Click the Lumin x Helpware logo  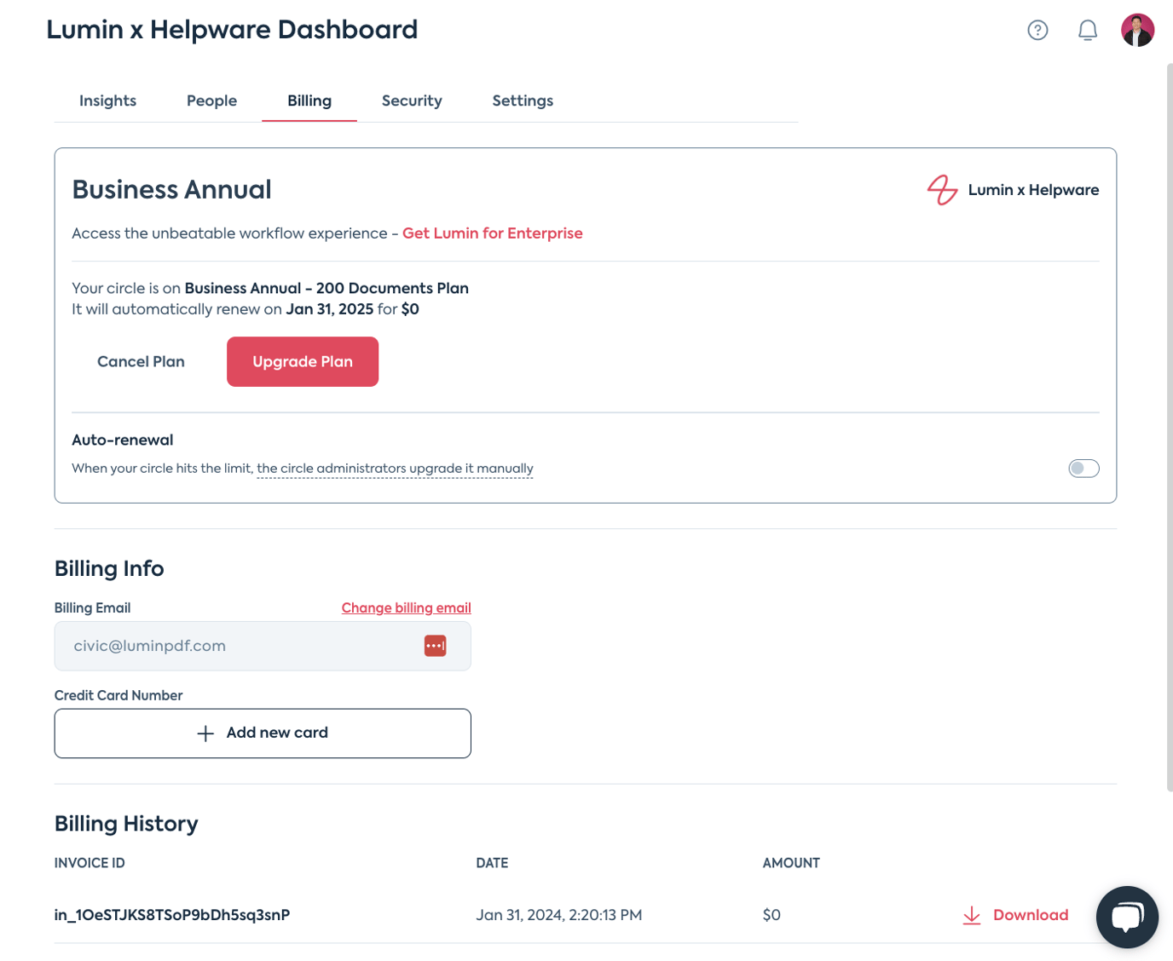(x=941, y=190)
